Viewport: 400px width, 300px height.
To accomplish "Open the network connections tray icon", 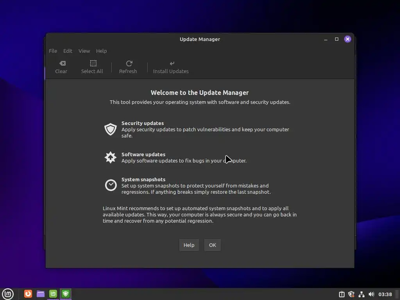I will [361, 294].
